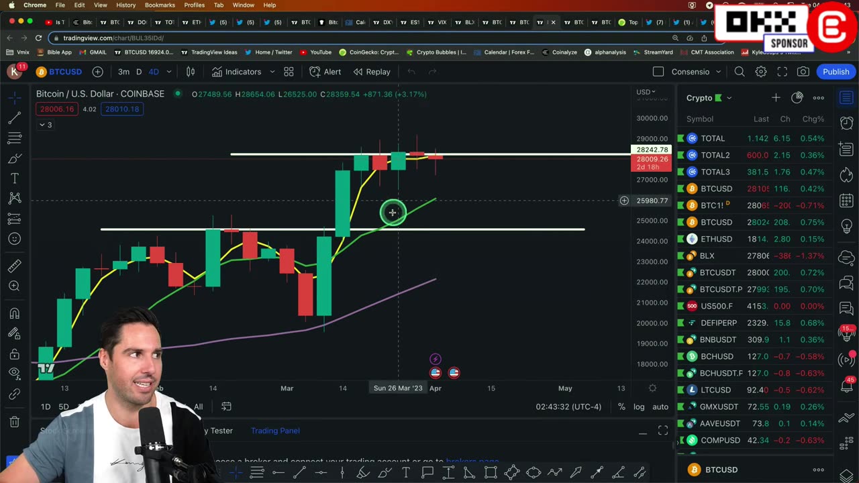Viewport: 859px width, 483px height.
Task: Open price scale settings gear
Action: tap(652, 388)
